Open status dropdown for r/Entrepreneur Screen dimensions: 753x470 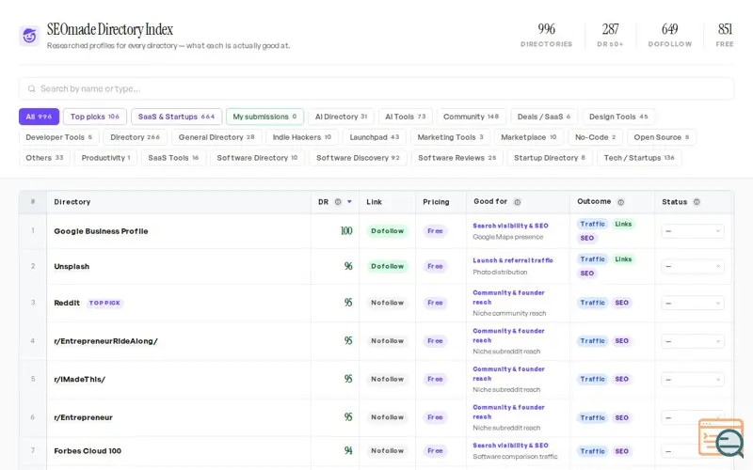[x=693, y=417]
